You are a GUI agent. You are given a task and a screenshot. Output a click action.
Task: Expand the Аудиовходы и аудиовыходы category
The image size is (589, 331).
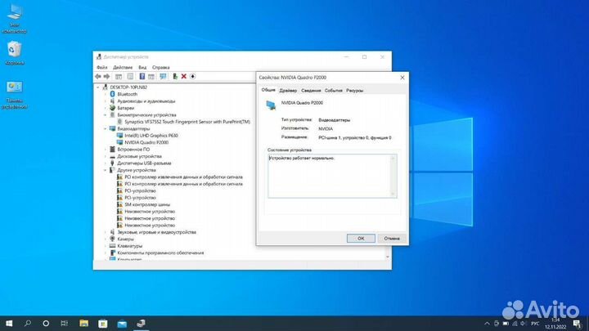click(106, 101)
